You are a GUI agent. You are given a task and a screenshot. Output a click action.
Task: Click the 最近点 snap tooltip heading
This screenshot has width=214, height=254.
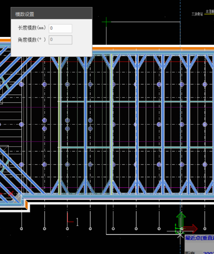tap(199, 238)
